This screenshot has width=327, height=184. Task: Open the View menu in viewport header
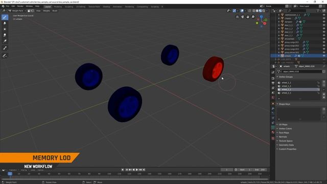[x=38, y=11]
